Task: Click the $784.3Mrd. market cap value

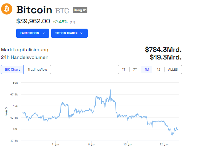Action: point(163,50)
